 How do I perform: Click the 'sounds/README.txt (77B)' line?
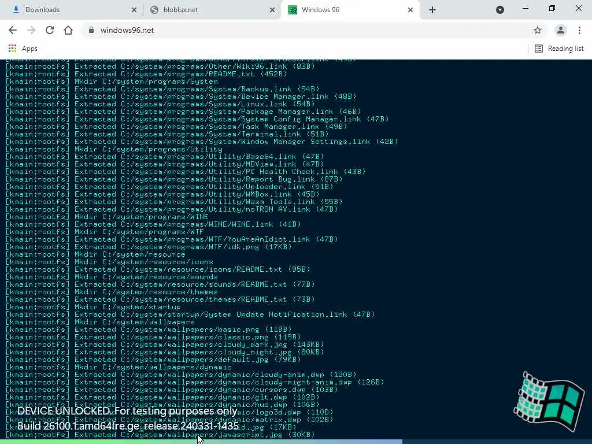pos(160,284)
